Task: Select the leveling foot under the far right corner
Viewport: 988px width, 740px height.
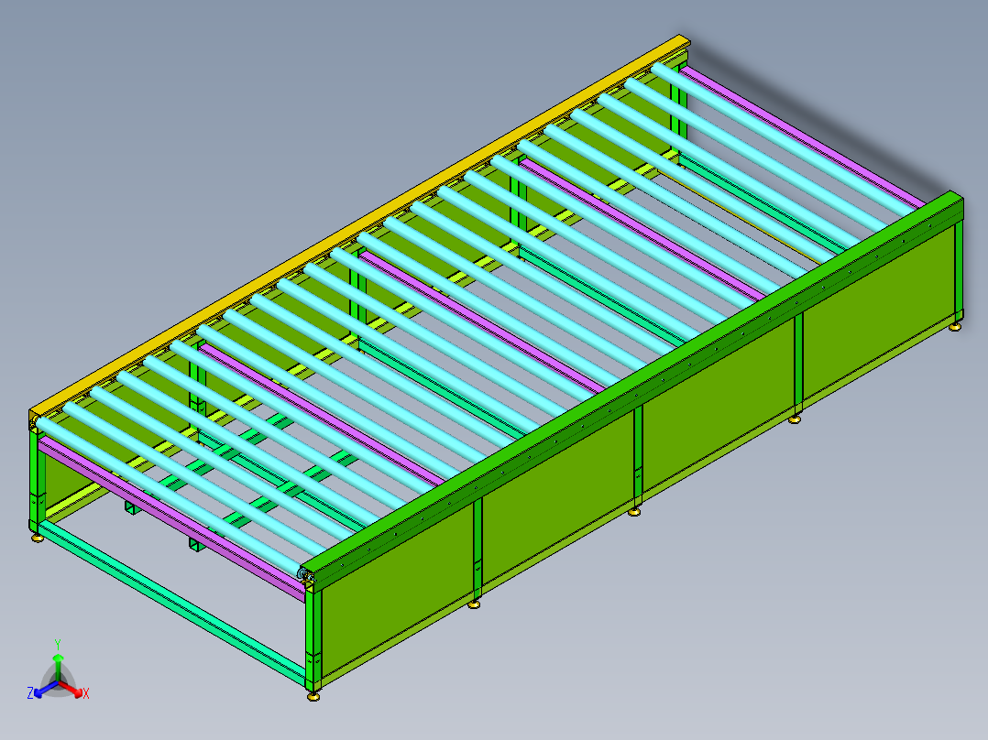Action: 956,327
